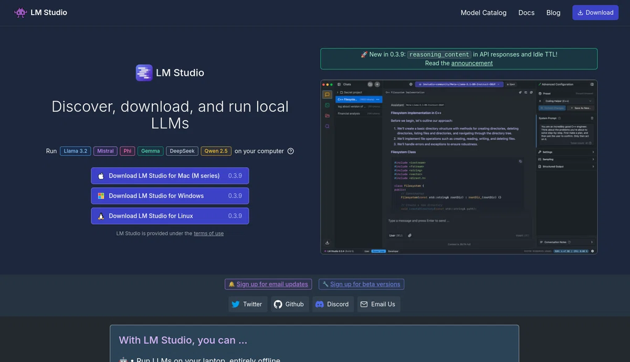Open the Github link

290,304
